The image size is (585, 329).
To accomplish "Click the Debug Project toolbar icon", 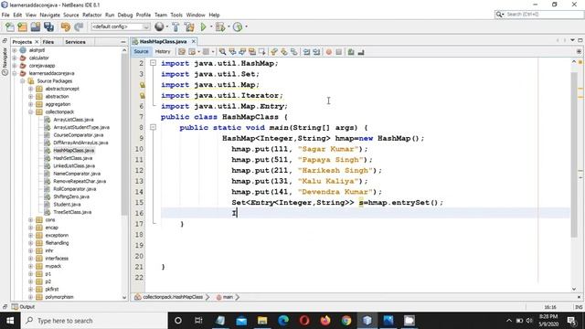I will click(220, 27).
